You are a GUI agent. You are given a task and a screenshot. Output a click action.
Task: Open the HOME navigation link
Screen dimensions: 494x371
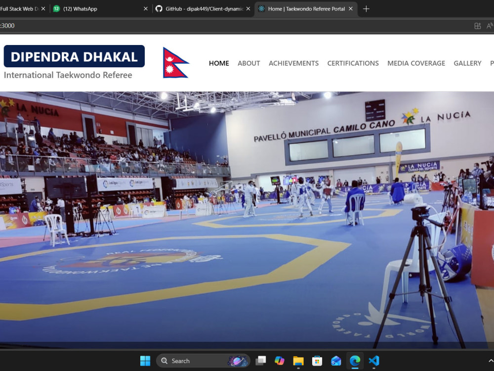[219, 63]
